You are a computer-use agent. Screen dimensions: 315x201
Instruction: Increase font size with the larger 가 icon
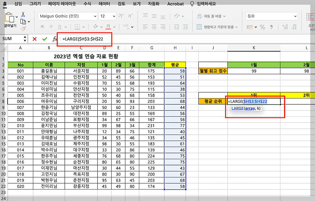click(121, 16)
